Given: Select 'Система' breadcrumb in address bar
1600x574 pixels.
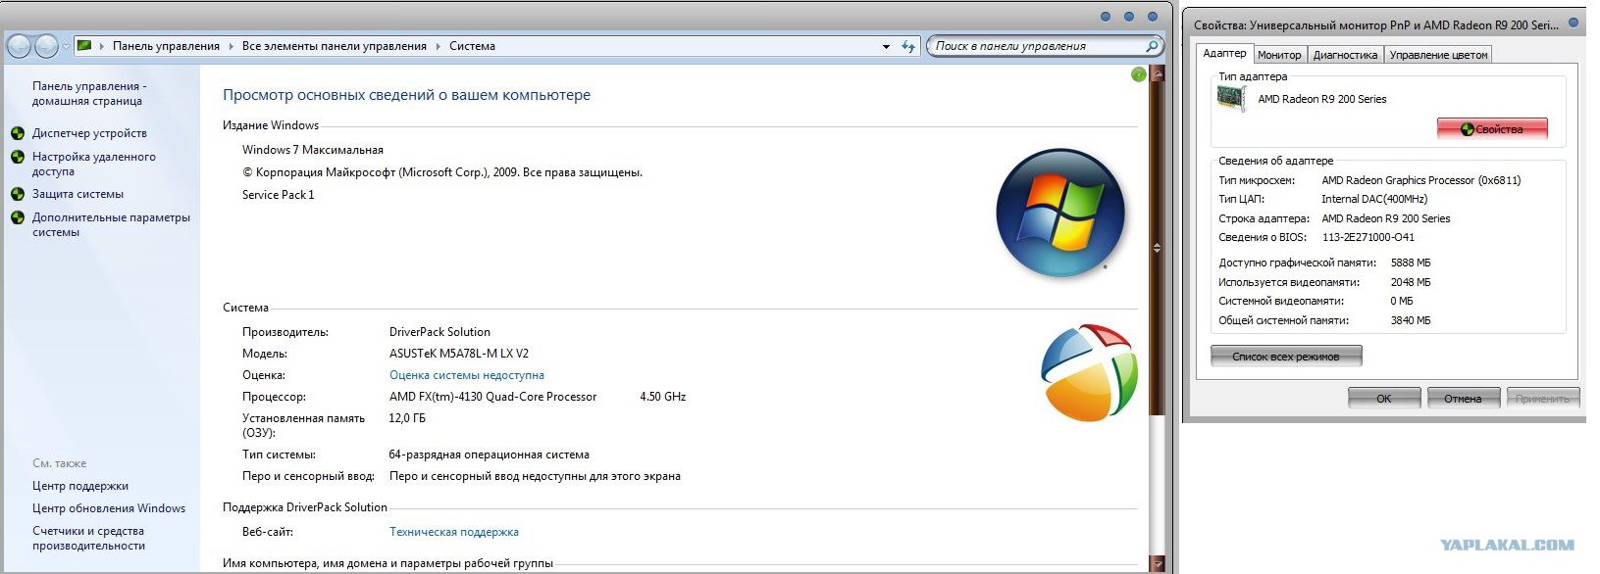Looking at the screenshot, I should [472, 46].
